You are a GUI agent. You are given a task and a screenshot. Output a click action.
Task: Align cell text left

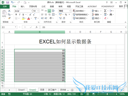(42, 15)
